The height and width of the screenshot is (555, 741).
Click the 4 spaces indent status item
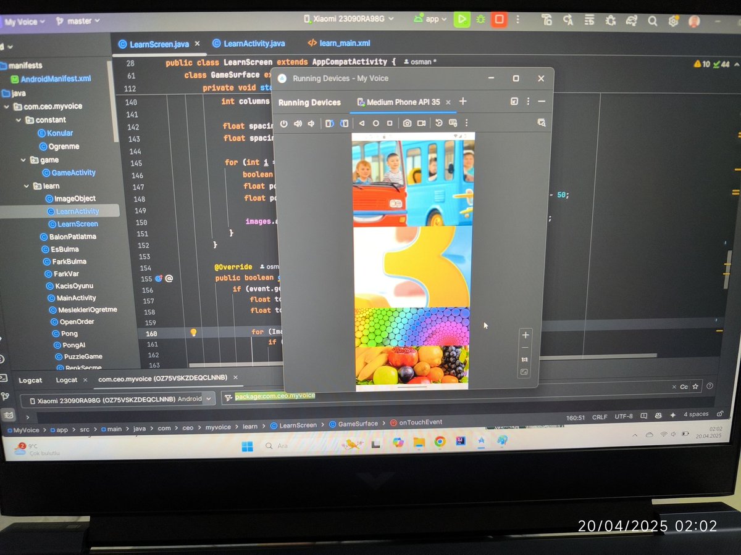pos(696,414)
